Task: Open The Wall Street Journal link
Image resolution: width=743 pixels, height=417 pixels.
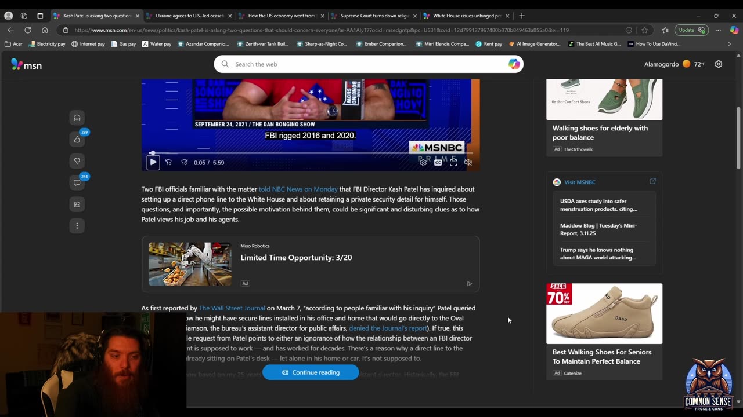Action: click(x=232, y=308)
